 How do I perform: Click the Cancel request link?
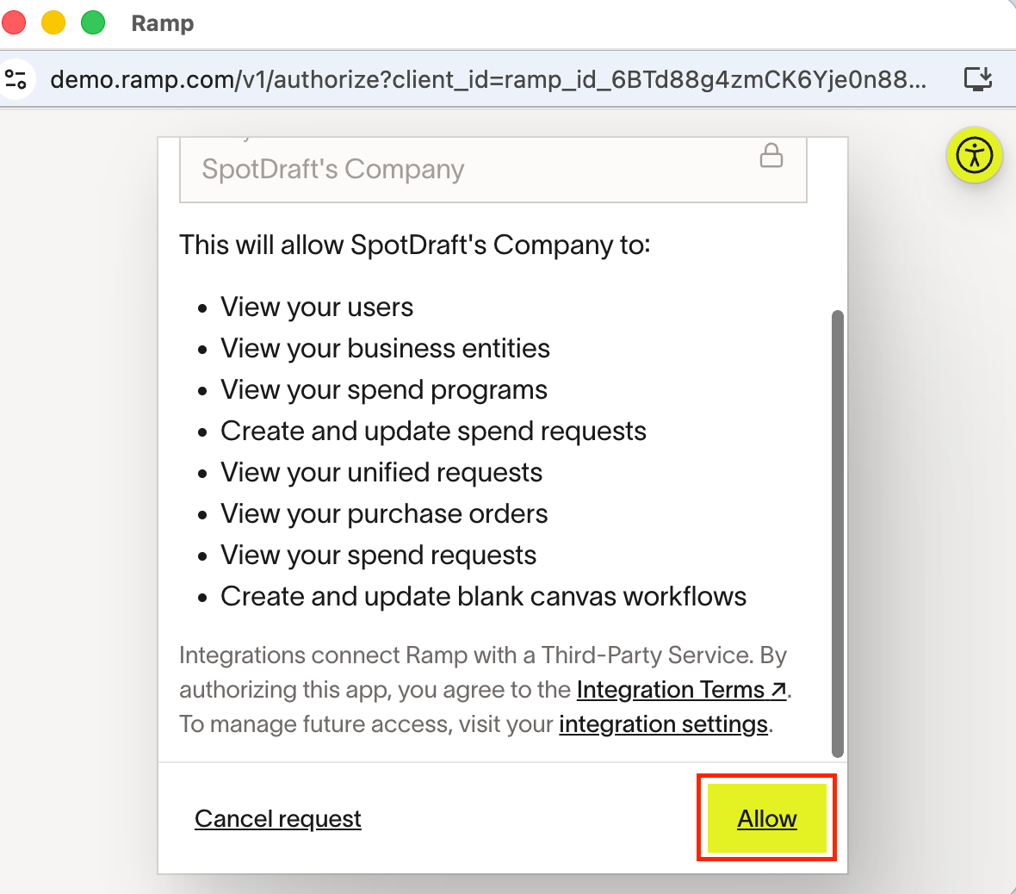click(x=277, y=818)
